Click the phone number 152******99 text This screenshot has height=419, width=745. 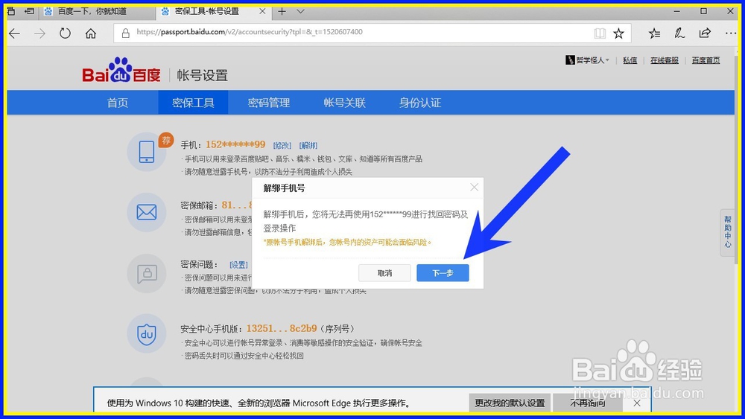tap(235, 144)
